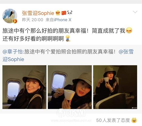142x126 pixels.
Task: Open the 张雪迎Sophie username link
Action: [x=38, y=13]
